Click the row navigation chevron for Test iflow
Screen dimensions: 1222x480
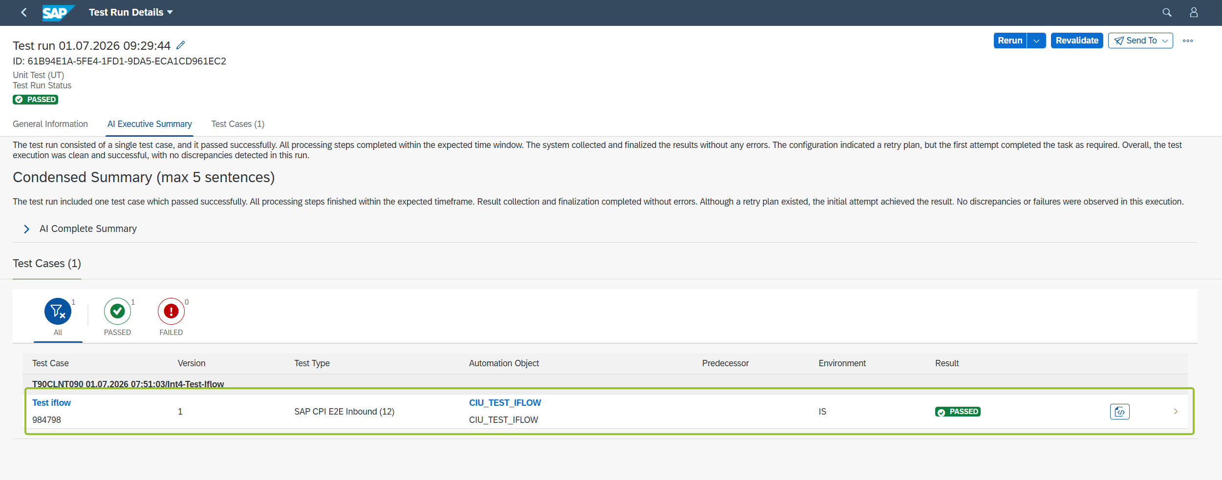coord(1176,412)
